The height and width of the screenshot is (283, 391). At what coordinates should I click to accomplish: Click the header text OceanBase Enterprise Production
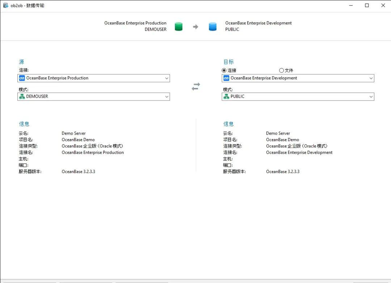[x=135, y=23]
